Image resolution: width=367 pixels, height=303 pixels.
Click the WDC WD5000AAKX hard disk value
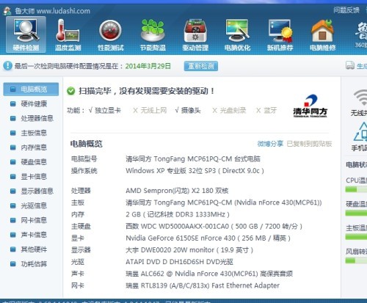(x=214, y=226)
